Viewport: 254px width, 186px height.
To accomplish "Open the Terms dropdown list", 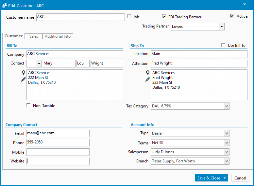I will (227, 143).
